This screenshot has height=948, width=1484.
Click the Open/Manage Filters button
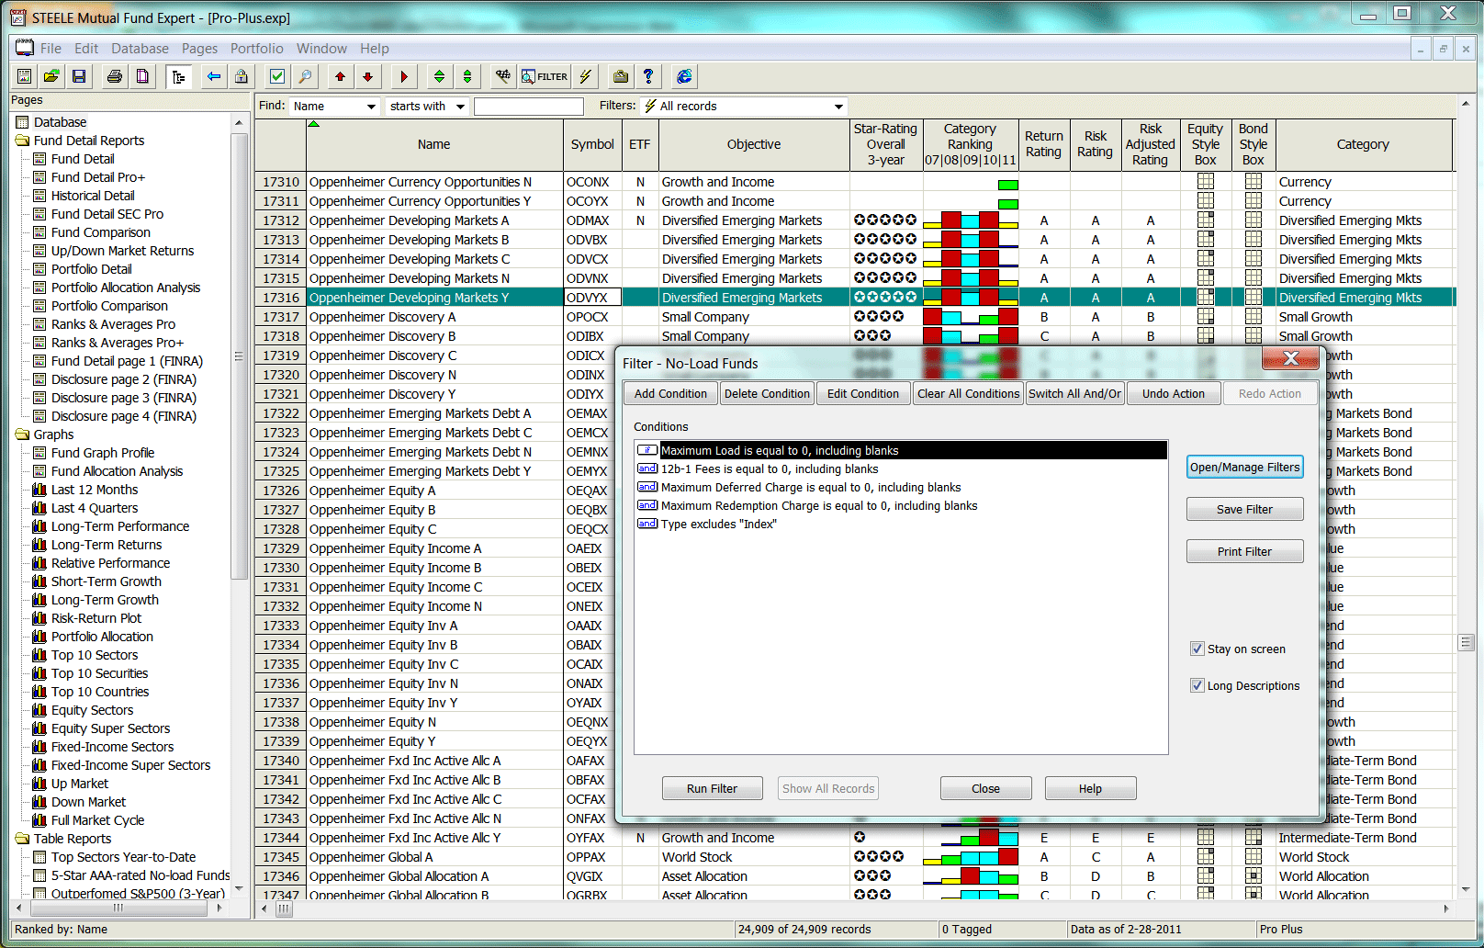pyautogui.click(x=1244, y=467)
